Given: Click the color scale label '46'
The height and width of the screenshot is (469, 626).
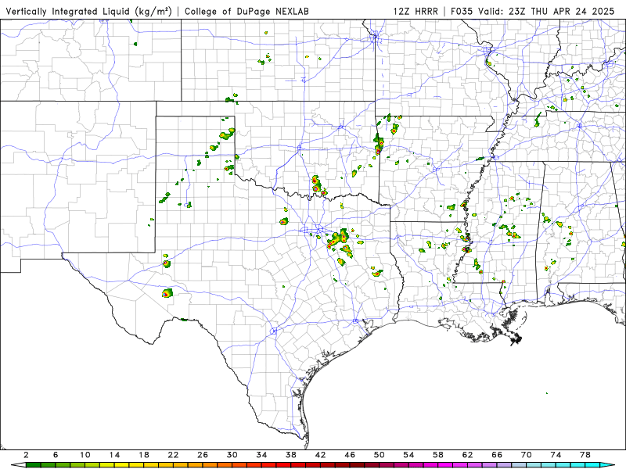Looking at the screenshot, I should pos(350,455).
